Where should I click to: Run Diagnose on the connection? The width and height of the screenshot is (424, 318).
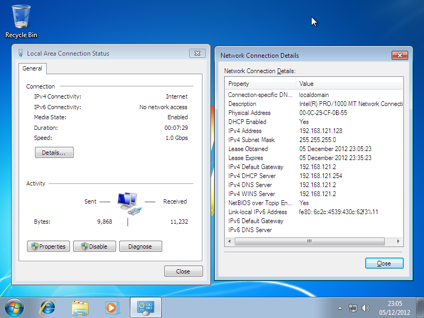click(140, 246)
